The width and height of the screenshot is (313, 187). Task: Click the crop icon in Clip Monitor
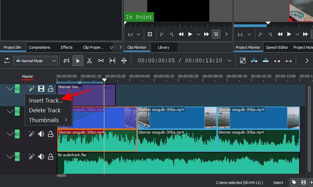coord(216,34)
